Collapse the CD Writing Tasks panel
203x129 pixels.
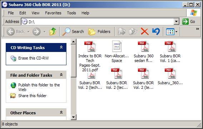point(61,47)
